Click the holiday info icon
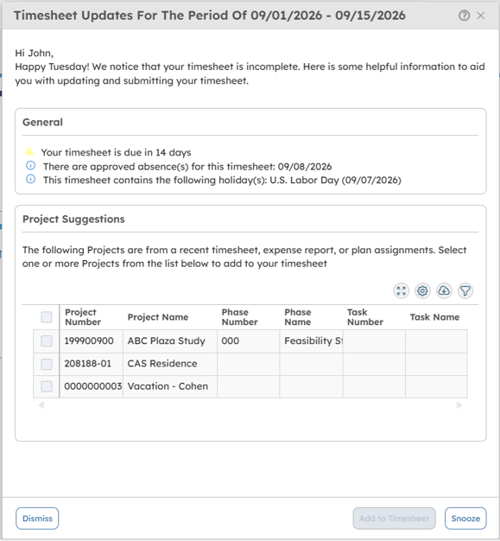500x541 pixels. [x=31, y=180]
